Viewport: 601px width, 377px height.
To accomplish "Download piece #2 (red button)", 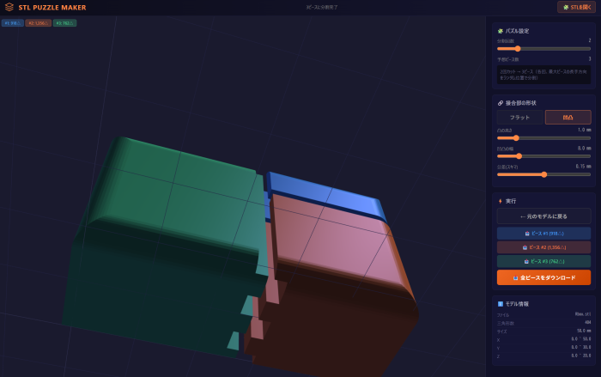I will [x=543, y=247].
